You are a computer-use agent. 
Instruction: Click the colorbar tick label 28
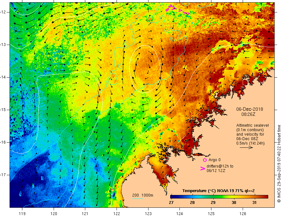192,203
